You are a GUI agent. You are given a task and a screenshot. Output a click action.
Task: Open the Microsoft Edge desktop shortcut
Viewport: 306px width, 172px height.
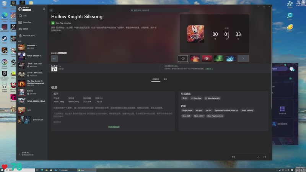coord(5,16)
